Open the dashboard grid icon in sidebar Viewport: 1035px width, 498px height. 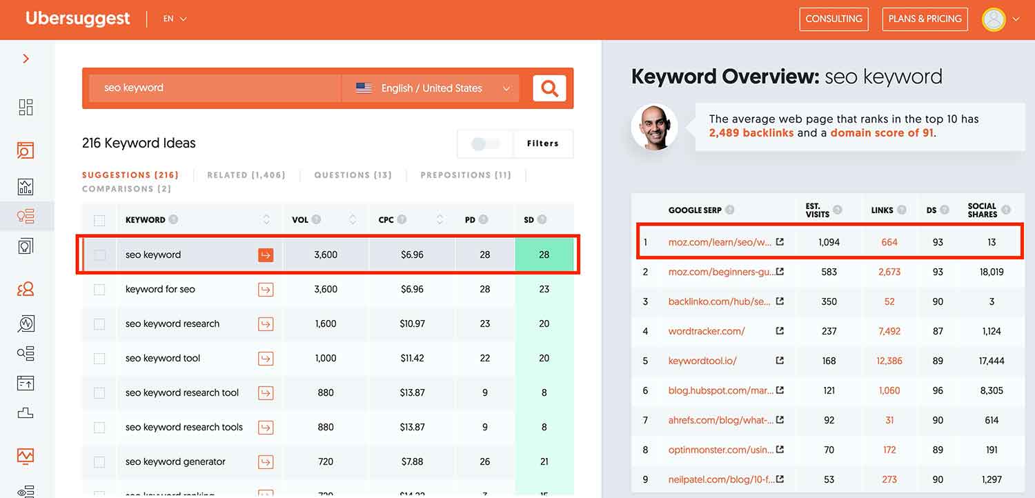[x=26, y=107]
